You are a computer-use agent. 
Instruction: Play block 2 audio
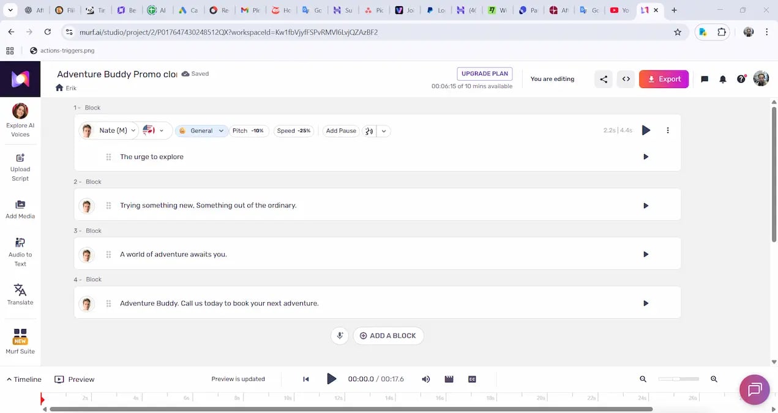tap(646, 206)
